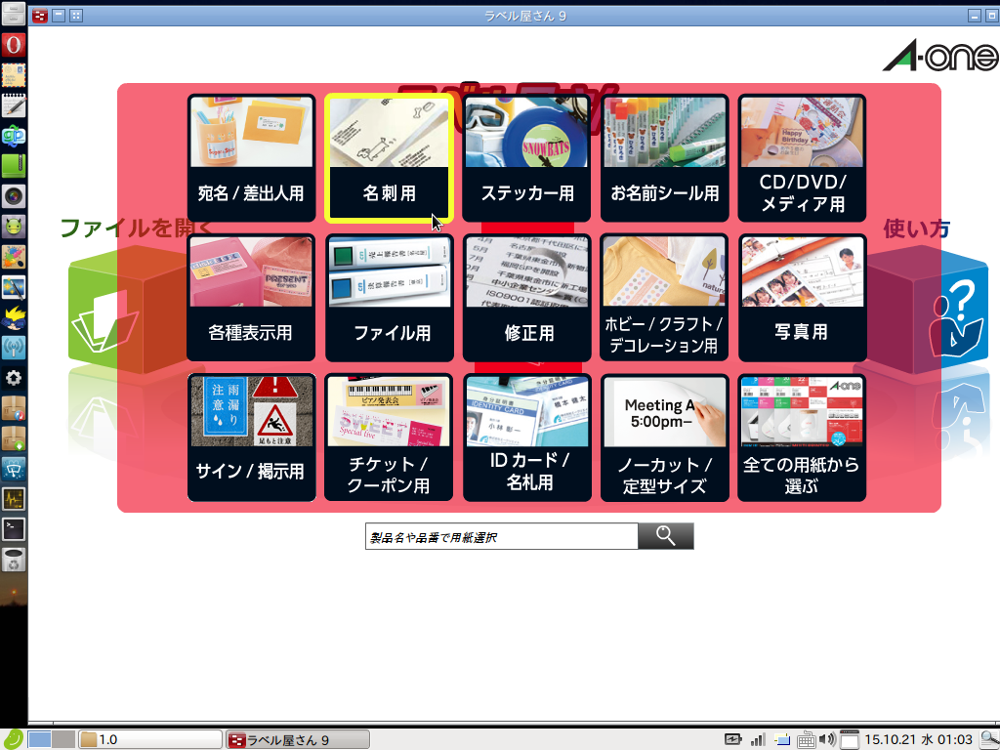This screenshot has height=750, width=1000.
Task: Launch the green-blue arrows app in dock
Action: pyautogui.click(x=14, y=136)
